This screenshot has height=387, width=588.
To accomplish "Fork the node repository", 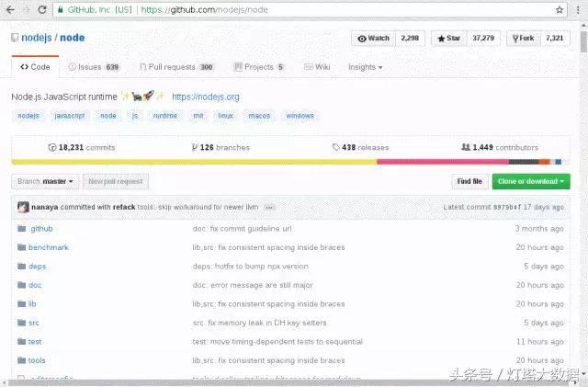I will (x=524, y=39).
